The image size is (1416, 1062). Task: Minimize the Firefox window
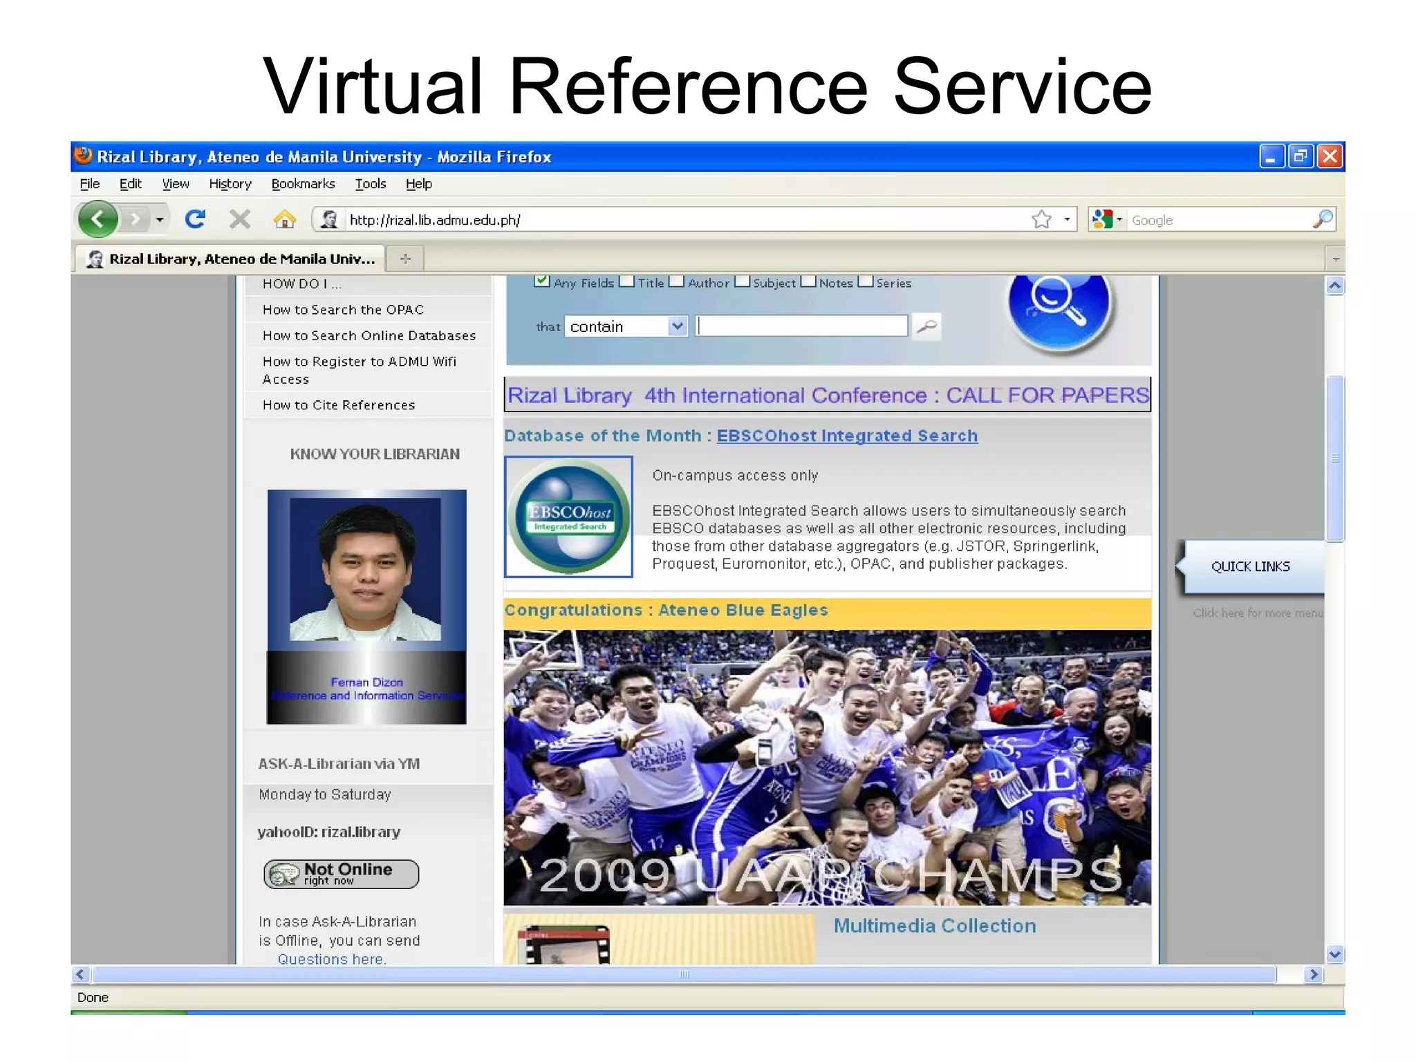coord(1271,156)
